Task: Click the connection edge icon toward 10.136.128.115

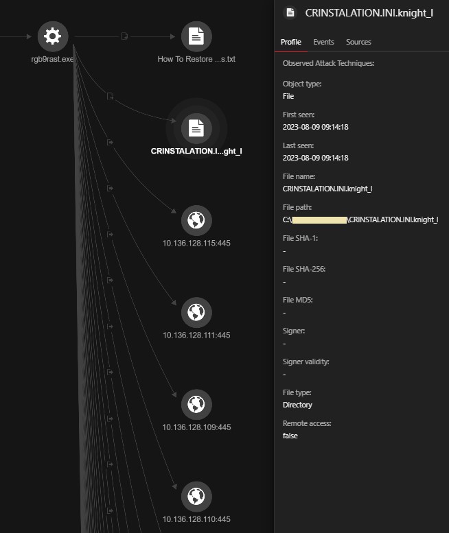Action: [110, 142]
